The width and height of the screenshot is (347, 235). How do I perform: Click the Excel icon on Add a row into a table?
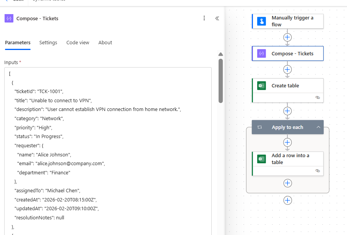[x=261, y=159]
